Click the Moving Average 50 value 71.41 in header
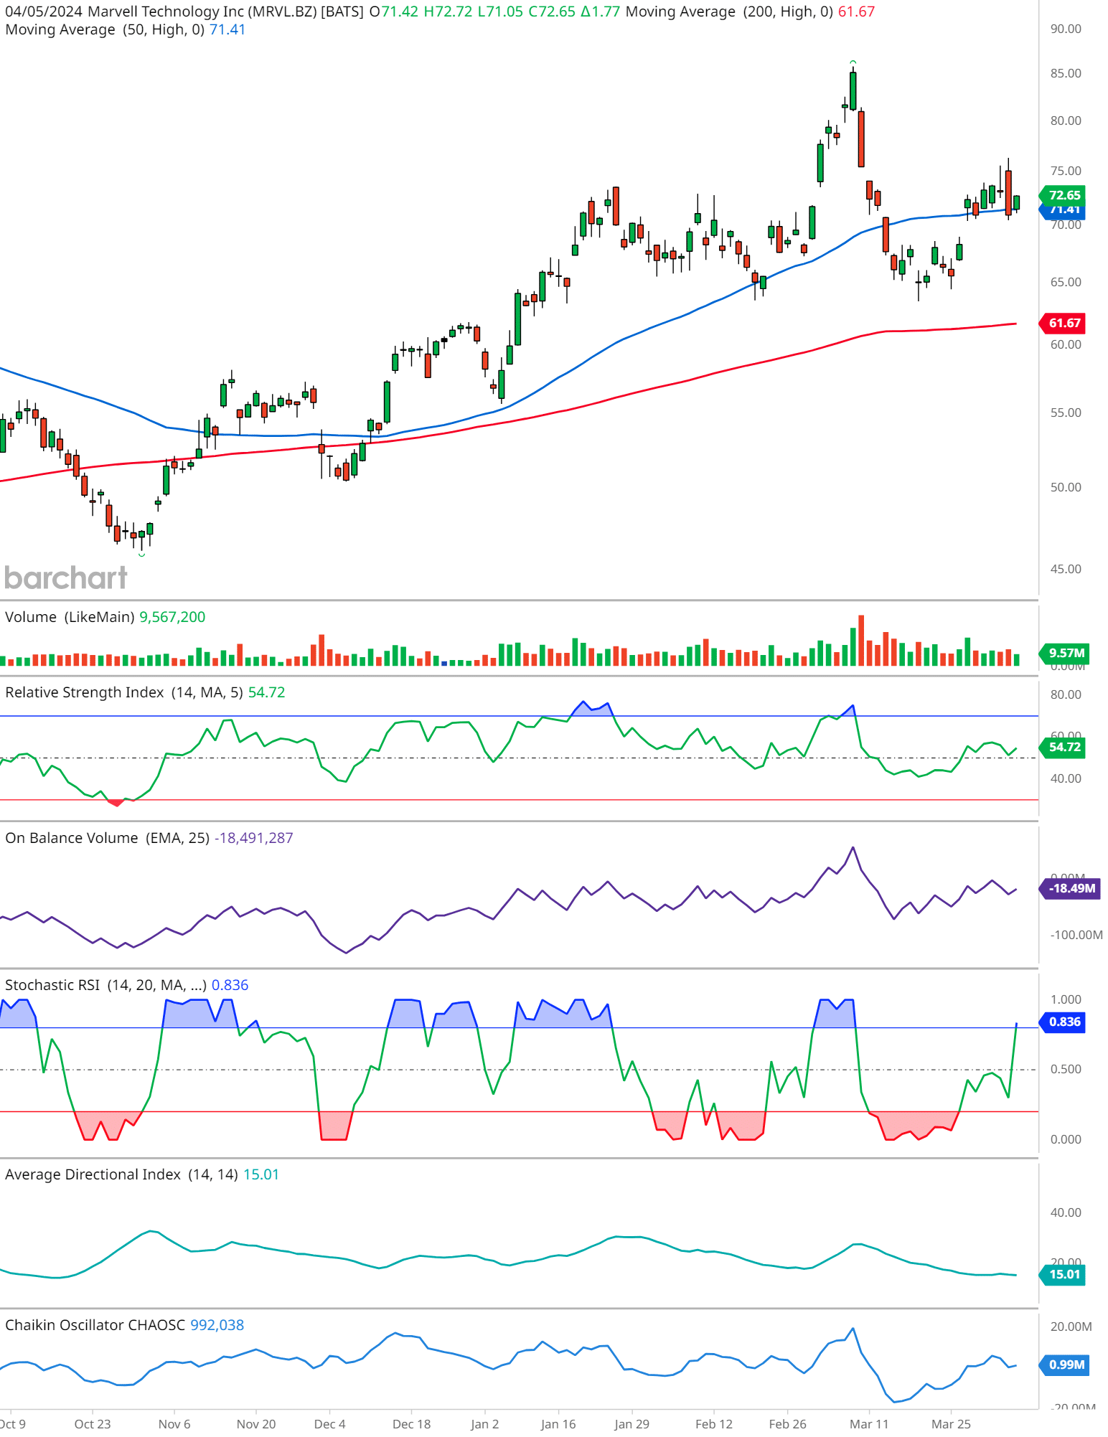Viewport: 1108px width, 1437px height. [227, 29]
